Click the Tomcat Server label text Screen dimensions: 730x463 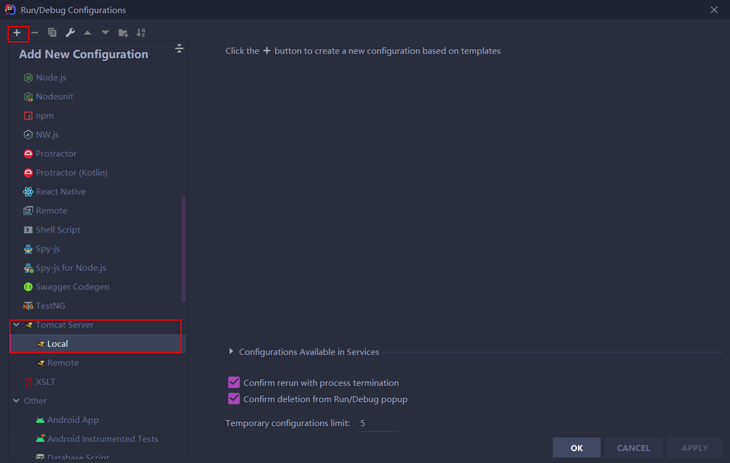65,325
